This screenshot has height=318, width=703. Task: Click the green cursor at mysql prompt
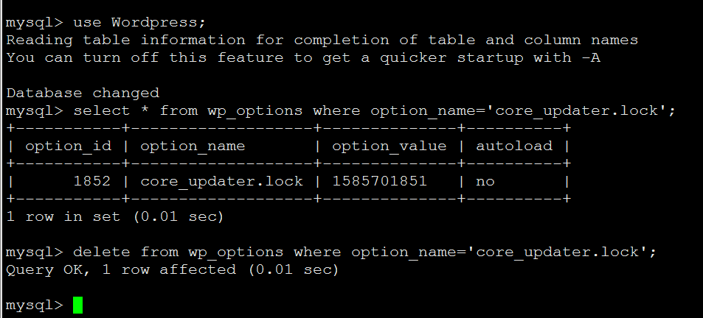[x=77, y=305]
